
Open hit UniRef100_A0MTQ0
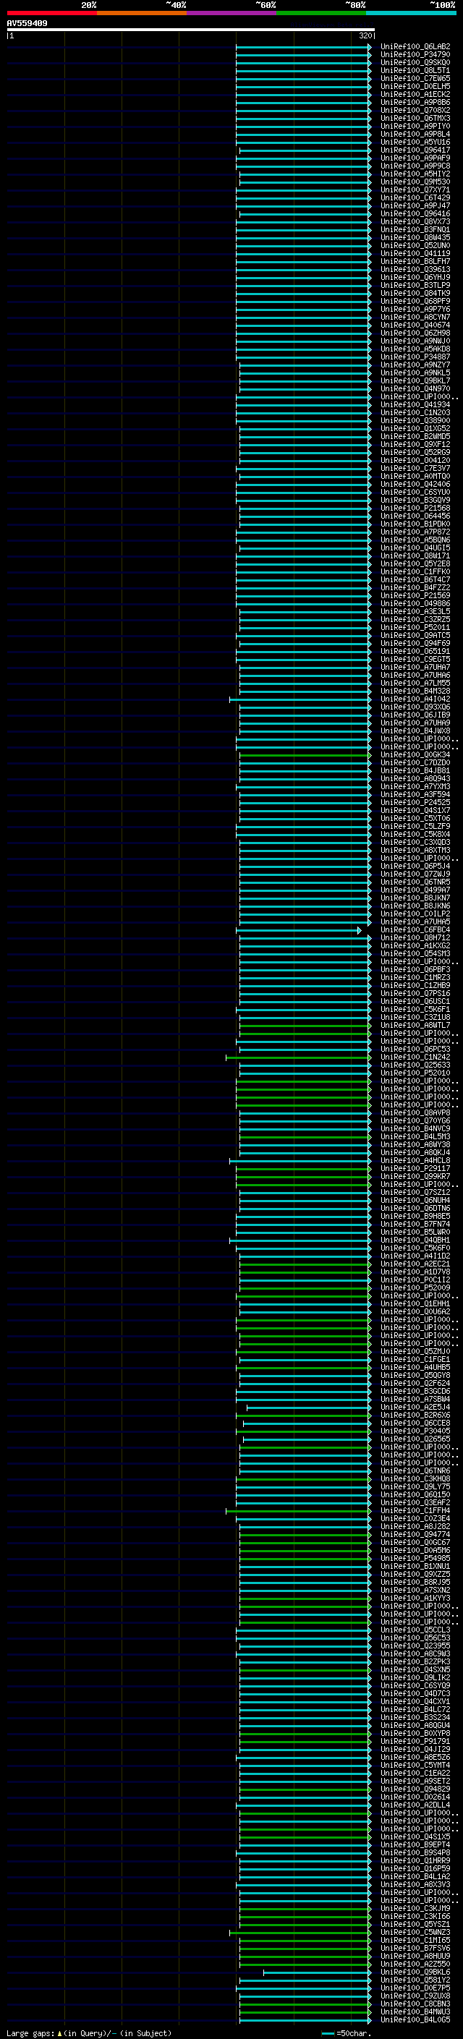tap(415, 477)
